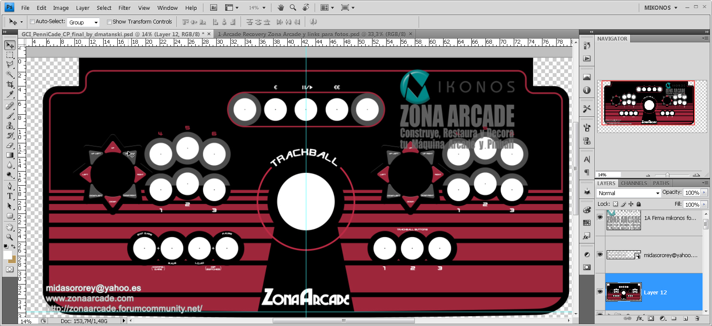This screenshot has width=712, height=326.
Task: Toggle lock image pixels
Action: click(623, 204)
